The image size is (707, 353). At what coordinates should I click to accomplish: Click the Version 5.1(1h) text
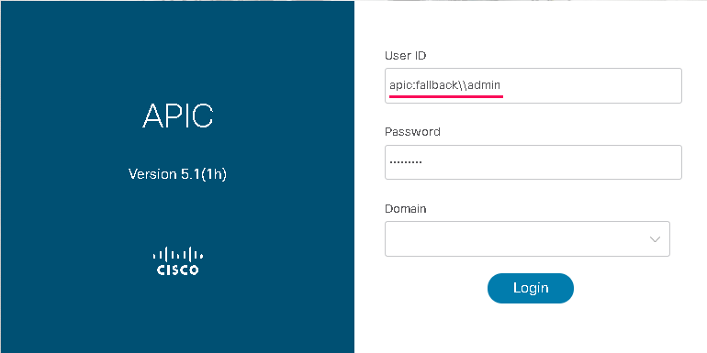[177, 174]
